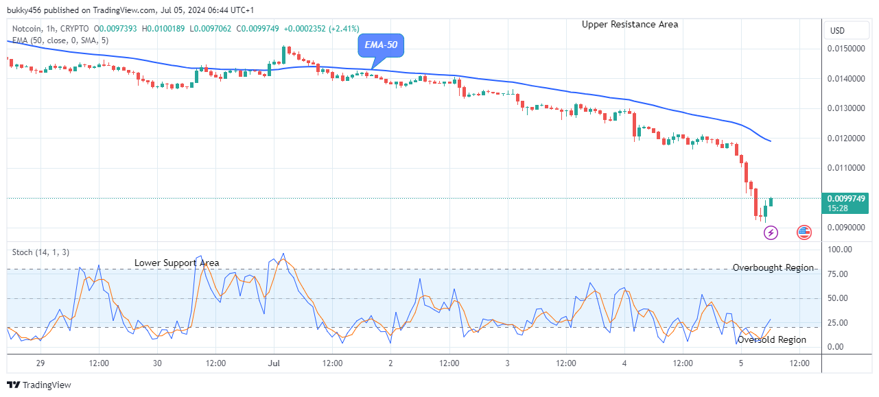This screenshot has width=879, height=397.
Task: Click the Oversold Region text annotation
Action: (x=772, y=339)
